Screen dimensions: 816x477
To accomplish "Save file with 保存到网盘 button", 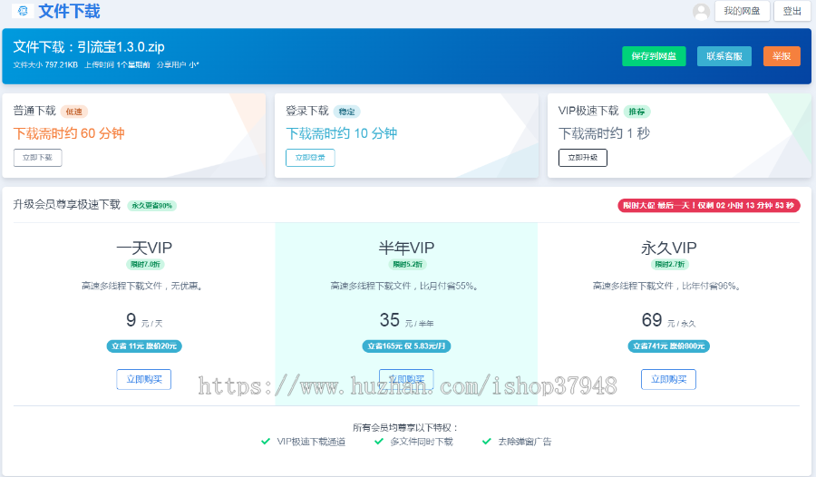I will [x=654, y=56].
